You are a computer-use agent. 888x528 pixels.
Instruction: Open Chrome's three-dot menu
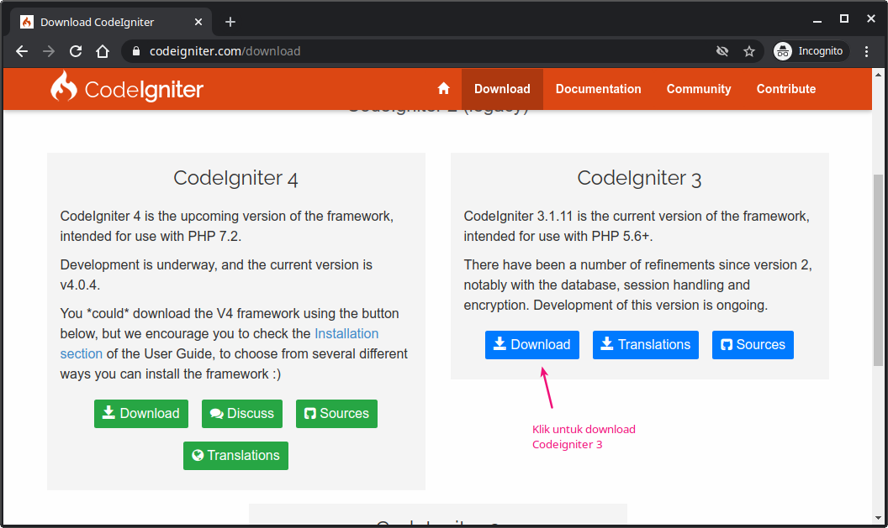tap(867, 51)
